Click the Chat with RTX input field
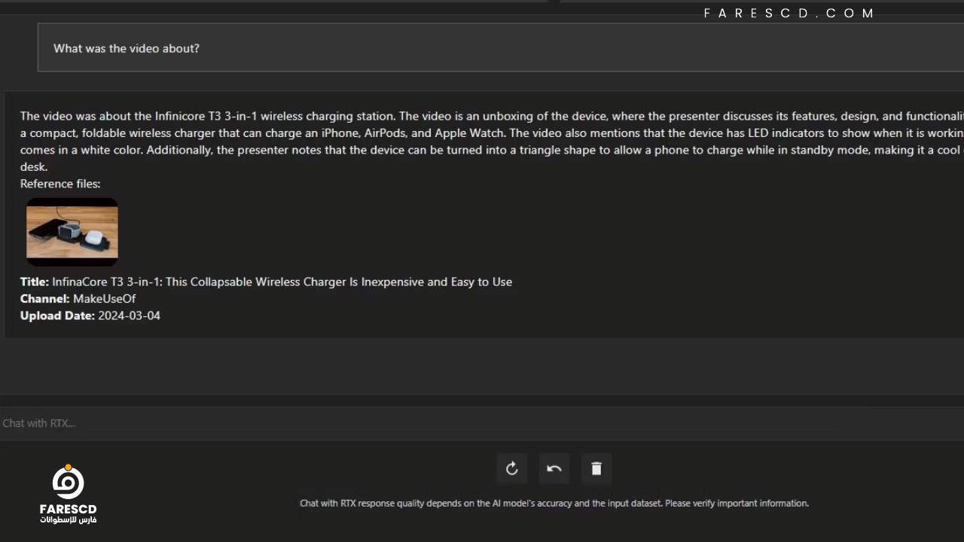This screenshot has height=542, width=964. click(482, 423)
